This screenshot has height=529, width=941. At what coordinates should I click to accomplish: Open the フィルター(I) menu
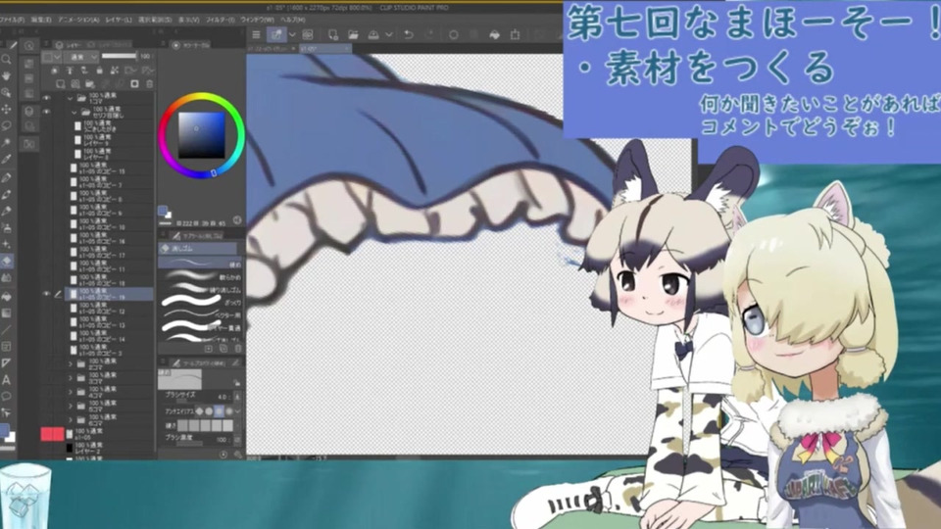pyautogui.click(x=220, y=20)
